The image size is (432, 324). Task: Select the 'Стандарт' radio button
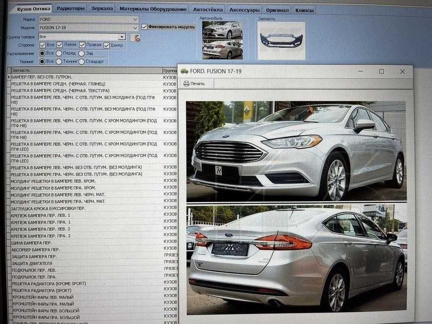coord(81,62)
